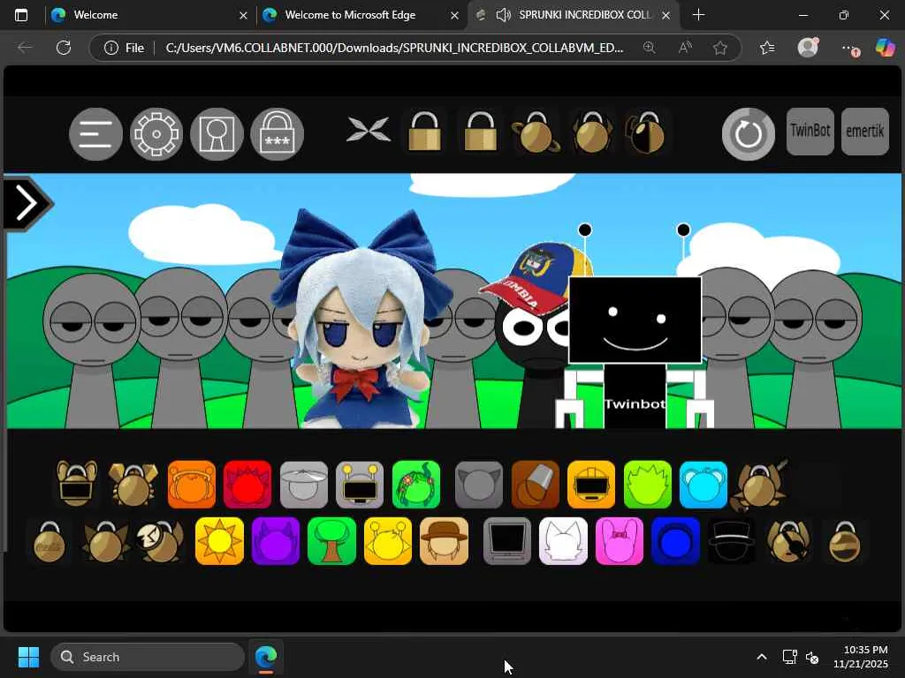
Task: Open a new browser tab
Action: 698,15
